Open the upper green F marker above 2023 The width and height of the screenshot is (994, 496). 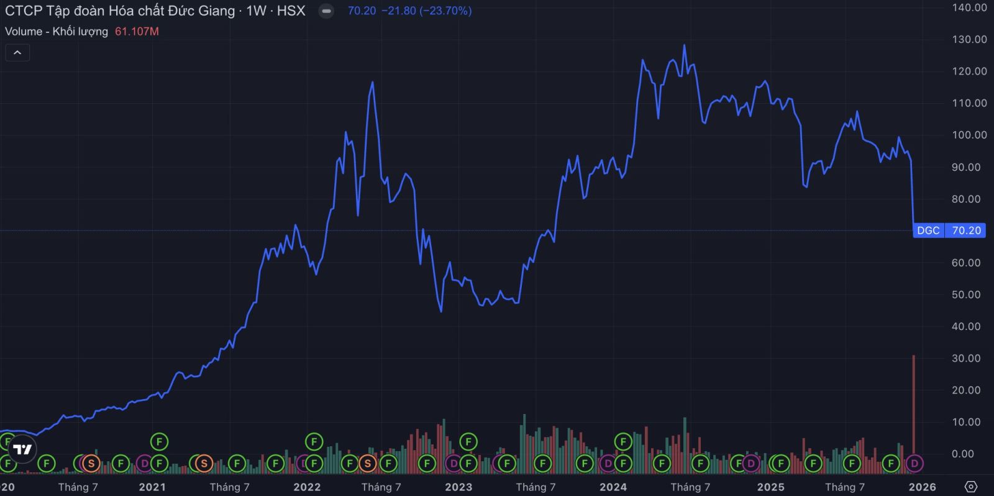pyautogui.click(x=468, y=442)
